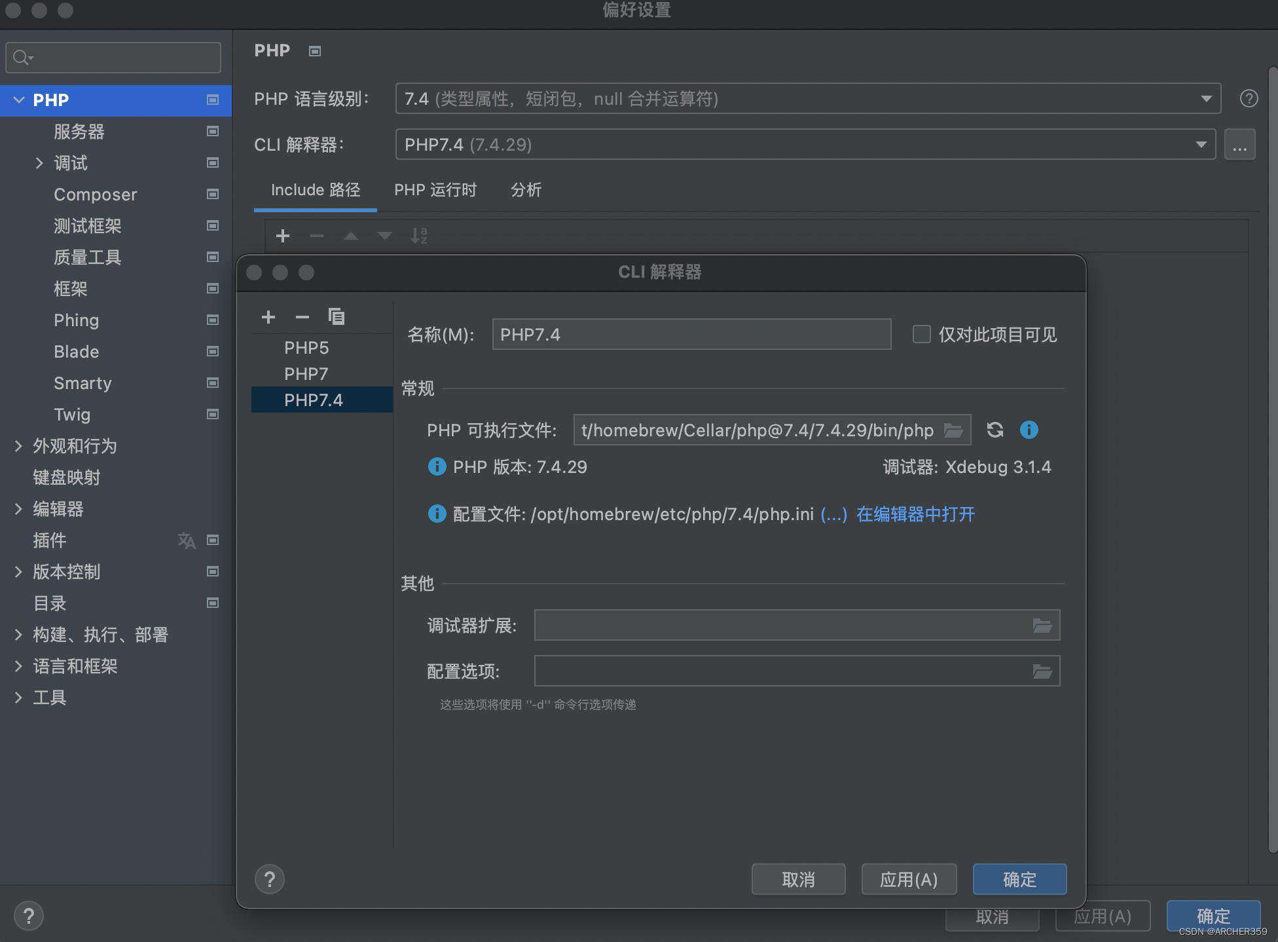The image size is (1278, 942).
Task: Switch to the PHP 运行时 tab
Action: pos(435,190)
